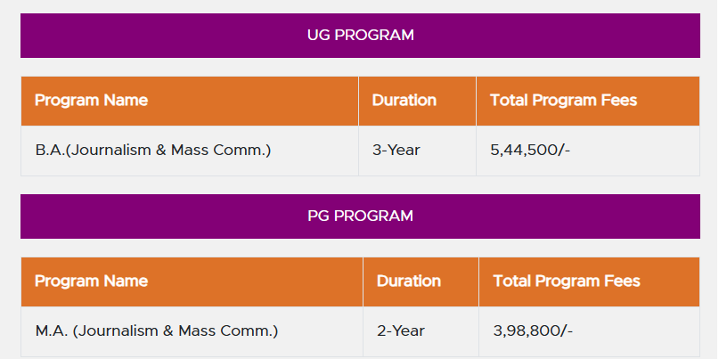Image resolution: width=727 pixels, height=359 pixels.
Task: Click the ampersand in the M.A. program name
Action: pyautogui.click(x=170, y=331)
